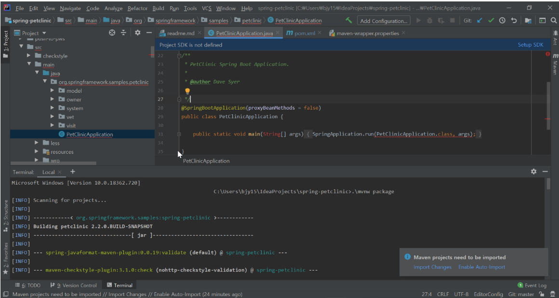
Task: Select PetClinicApplication in project tree
Action: 82,134
